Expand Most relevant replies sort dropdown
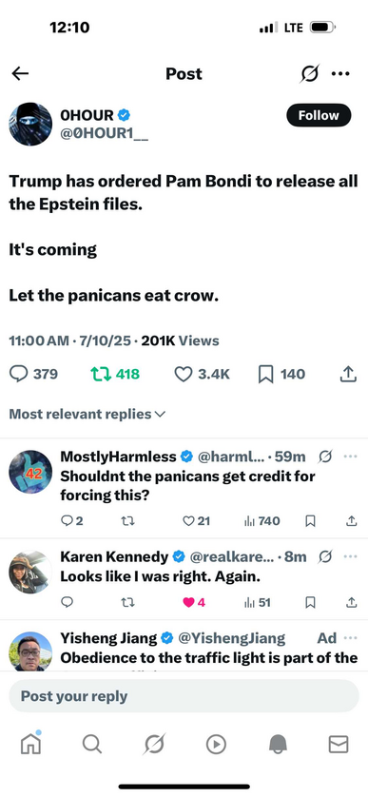The width and height of the screenshot is (368, 797). pyautogui.click(x=87, y=415)
